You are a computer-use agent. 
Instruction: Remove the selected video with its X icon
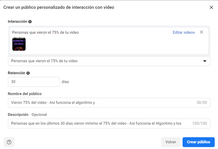coord(202,32)
